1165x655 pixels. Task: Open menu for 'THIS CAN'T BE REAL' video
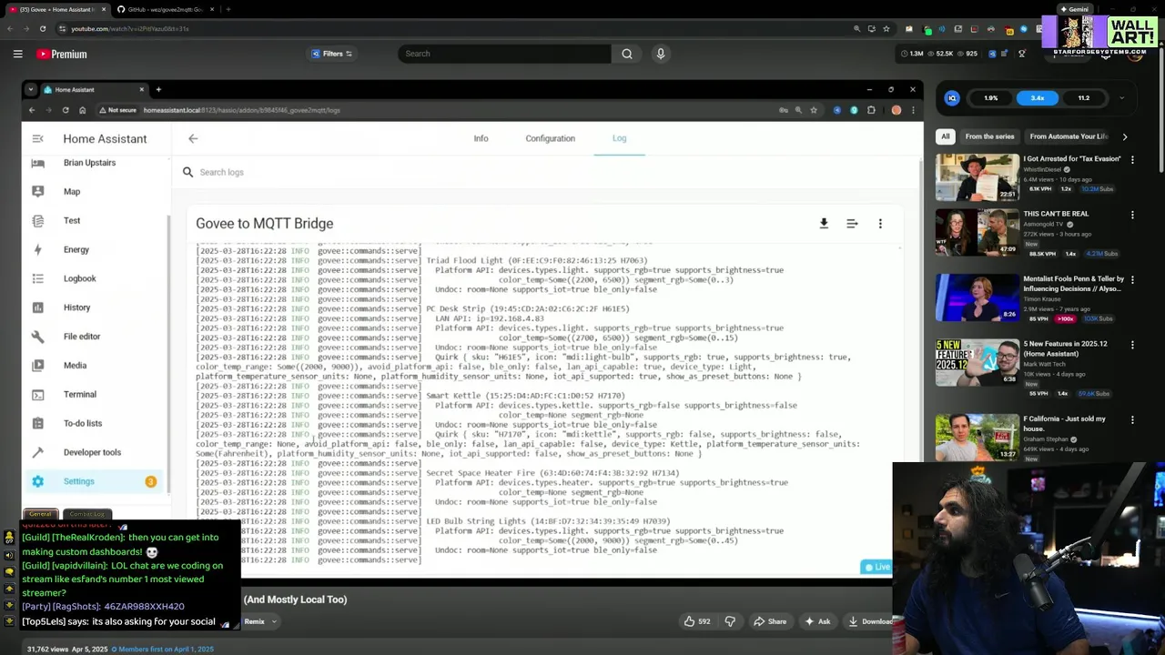(1132, 216)
